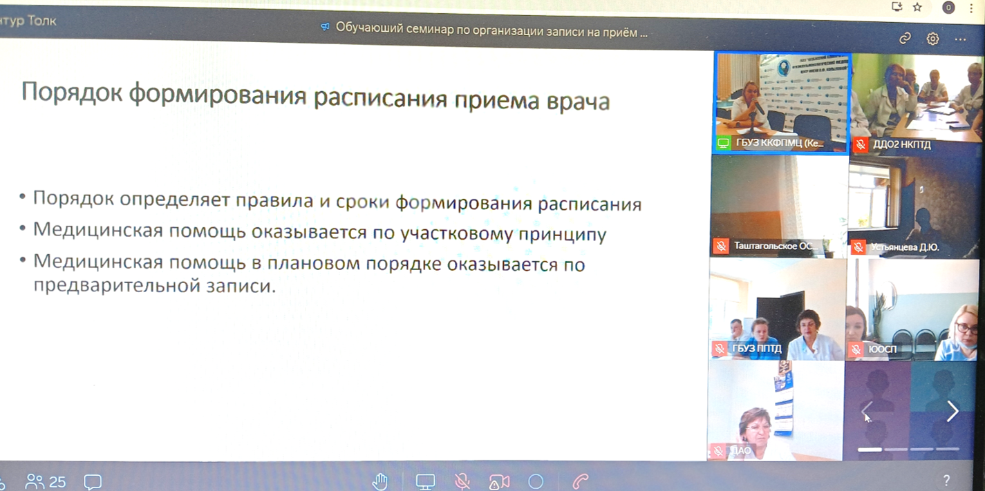The image size is (985, 491).
Task: Select the ЮОСП video tile
Action: 912,309
